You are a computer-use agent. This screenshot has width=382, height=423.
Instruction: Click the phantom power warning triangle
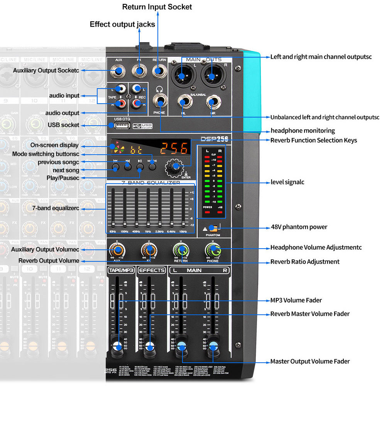(x=205, y=229)
